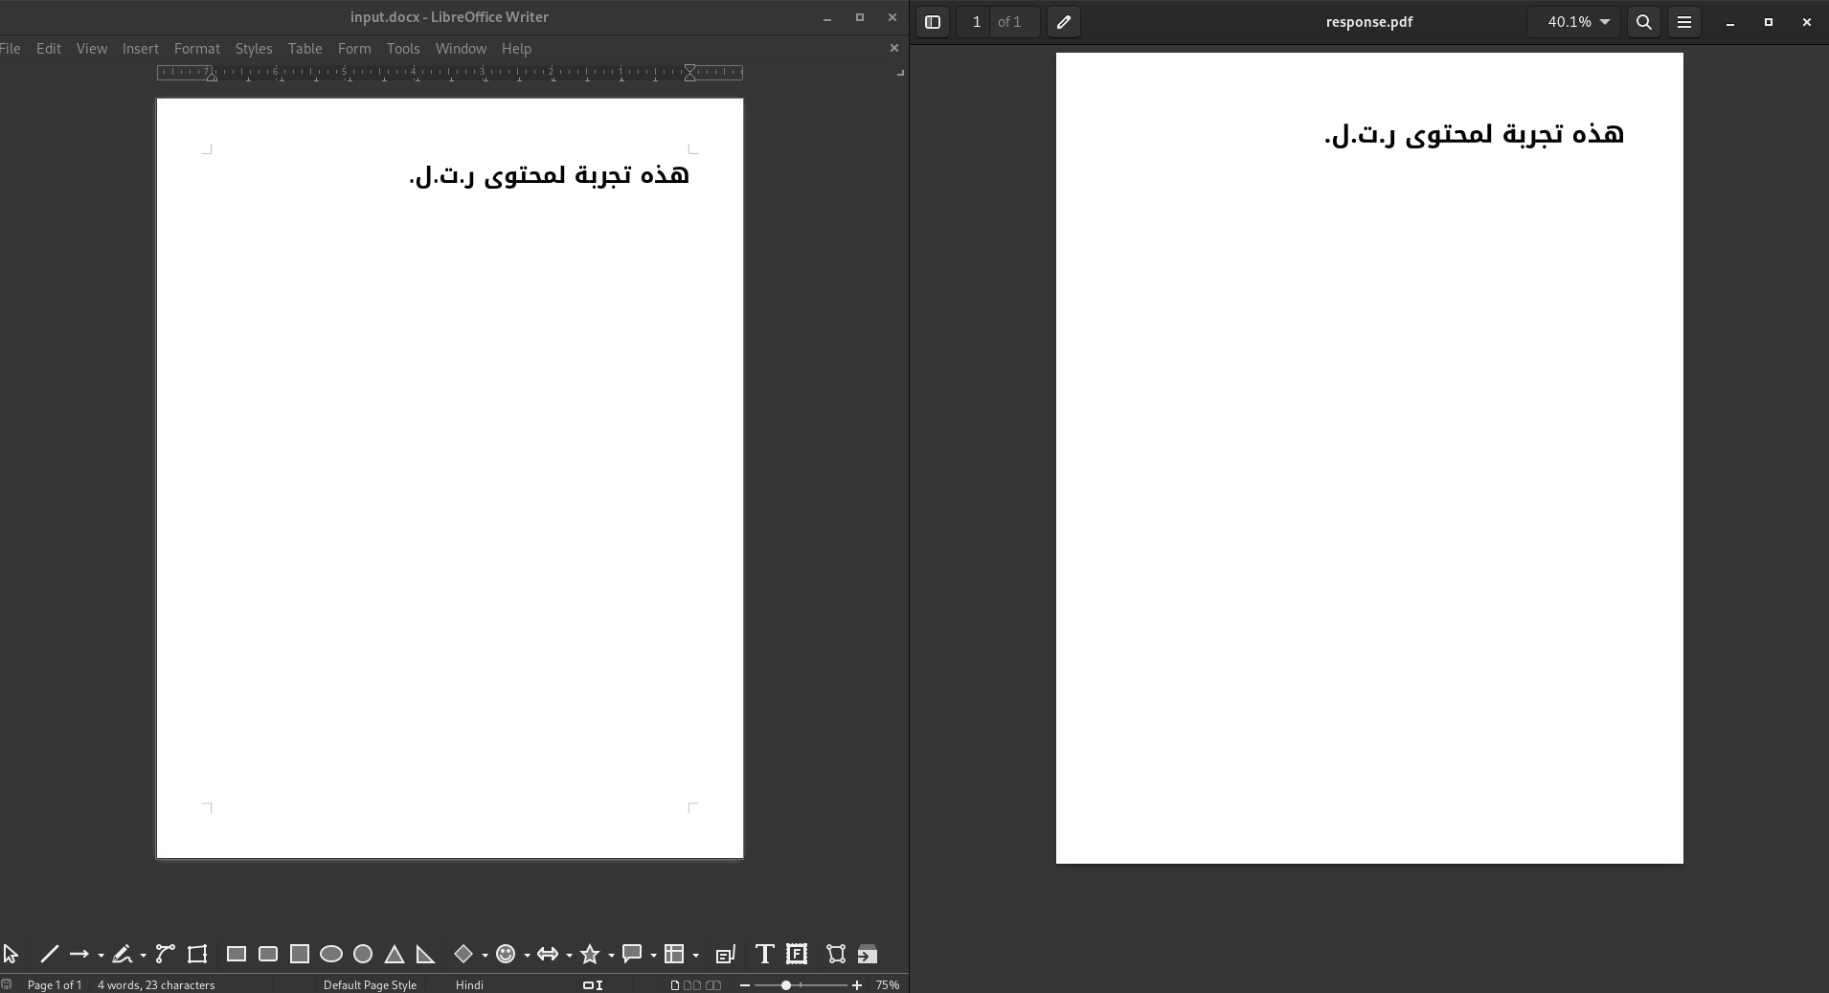Open the File menu in Writer
Image resolution: width=1829 pixels, height=993 pixels.
pos(11,48)
